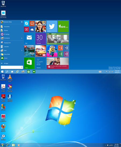Click the Windows 7 Start orb
121x147 pixels.
(2, 145)
